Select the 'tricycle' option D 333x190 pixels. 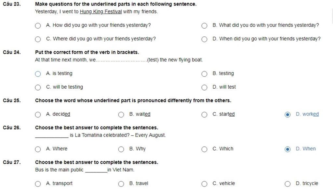pyautogui.click(x=287, y=184)
